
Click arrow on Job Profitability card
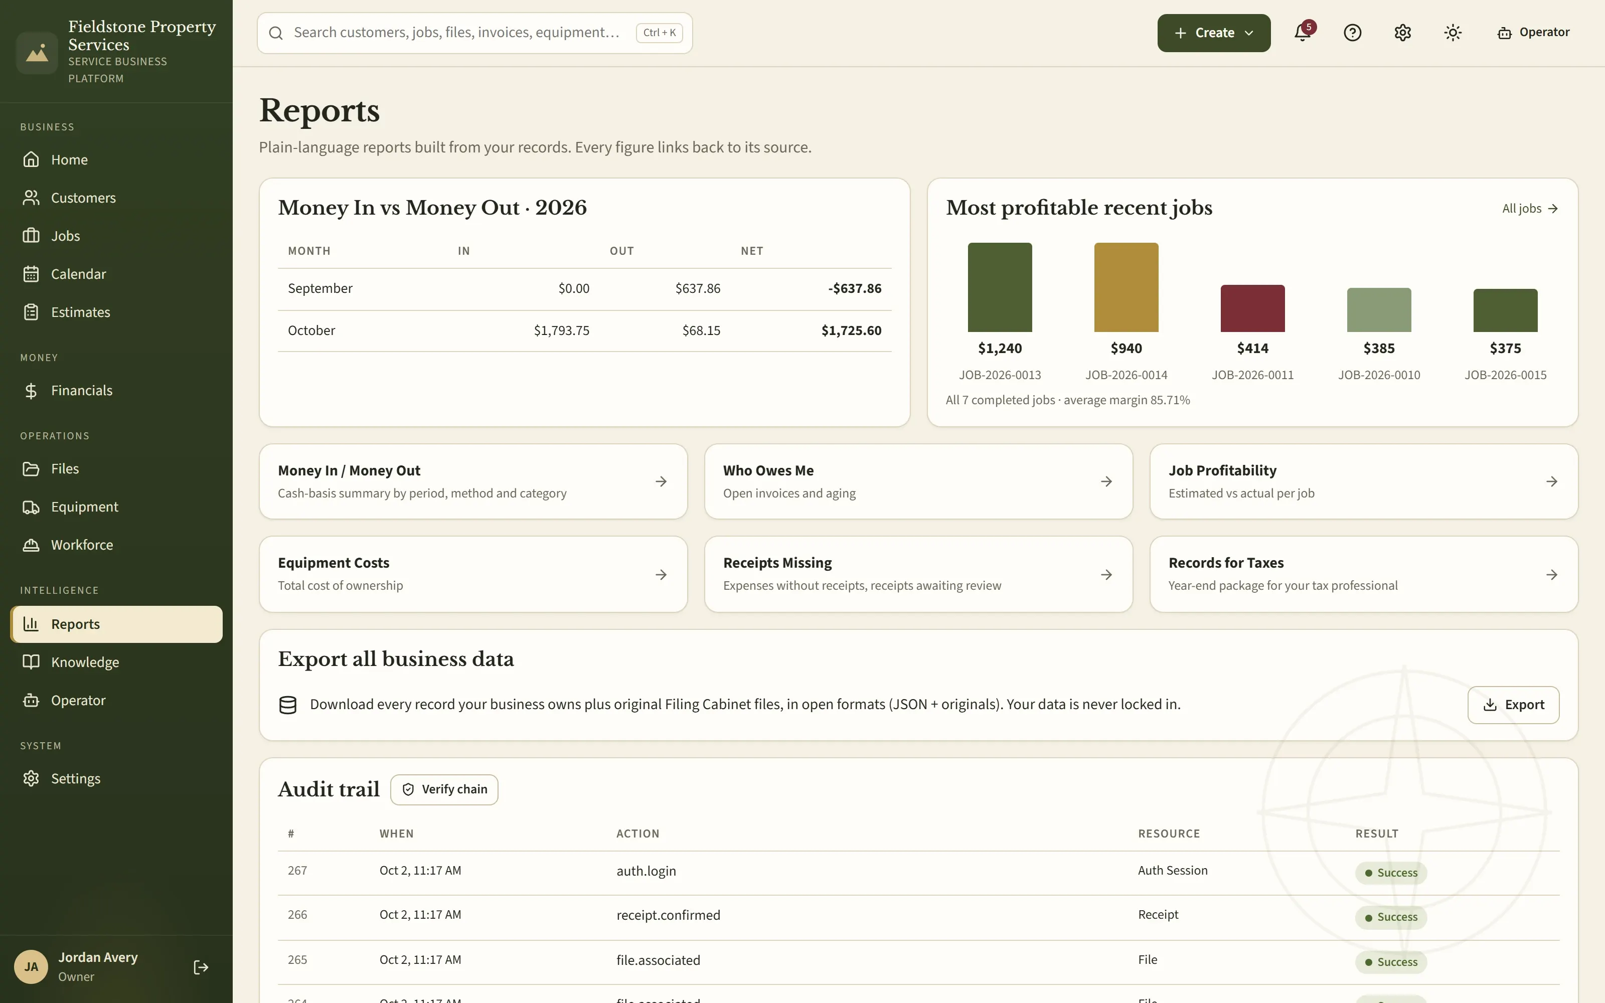[1551, 481]
